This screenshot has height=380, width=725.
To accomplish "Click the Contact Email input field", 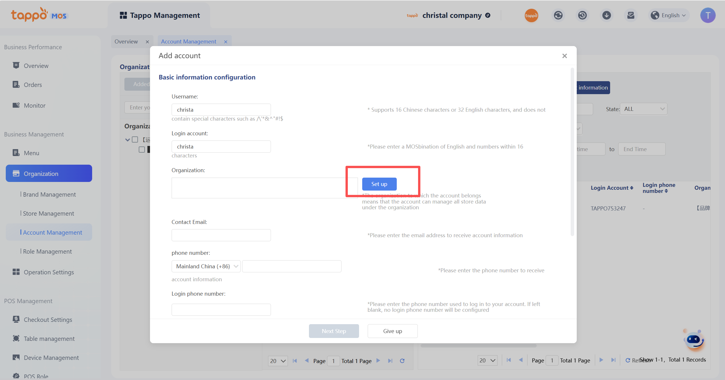I will 221,235.
